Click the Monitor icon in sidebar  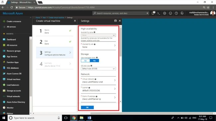tap(4, 108)
